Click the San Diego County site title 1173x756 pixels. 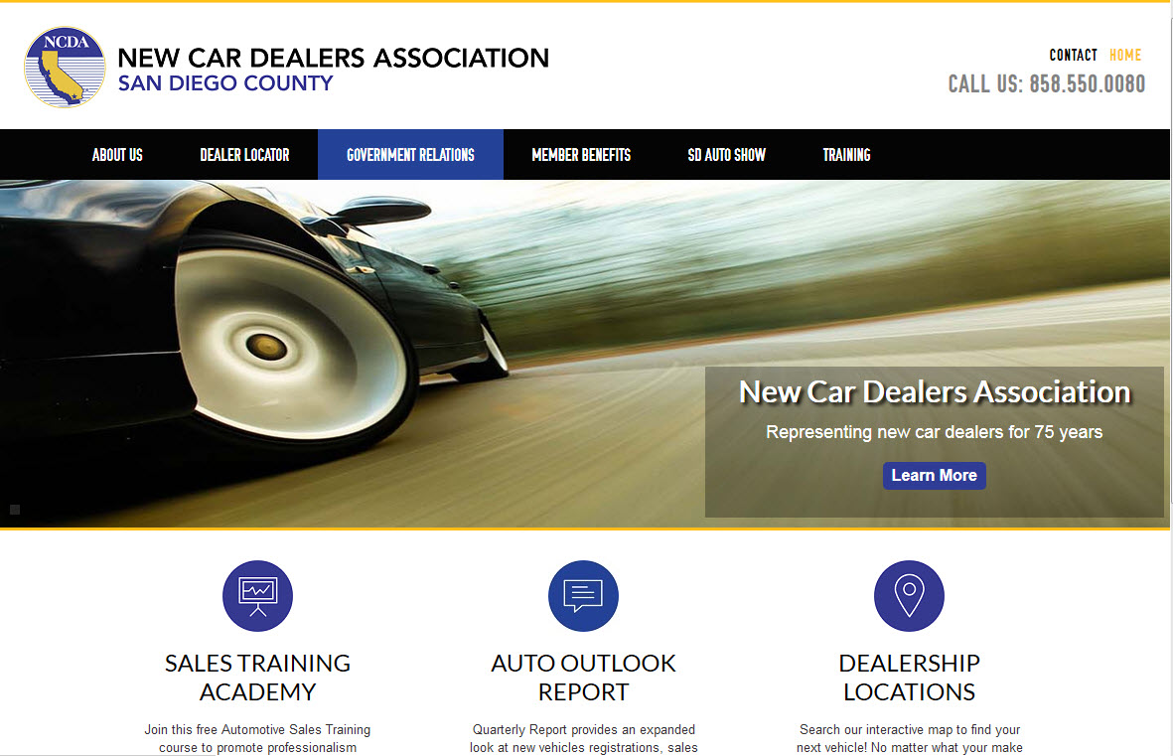point(224,83)
